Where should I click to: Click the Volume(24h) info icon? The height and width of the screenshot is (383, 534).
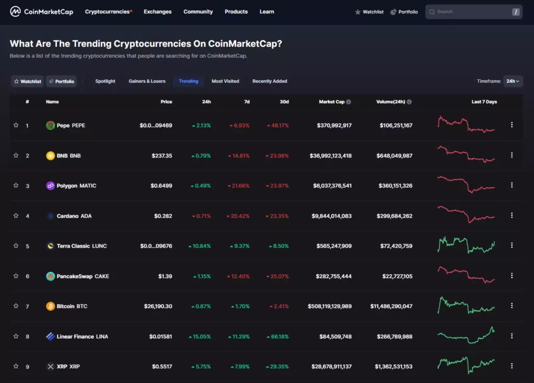pyautogui.click(x=409, y=102)
